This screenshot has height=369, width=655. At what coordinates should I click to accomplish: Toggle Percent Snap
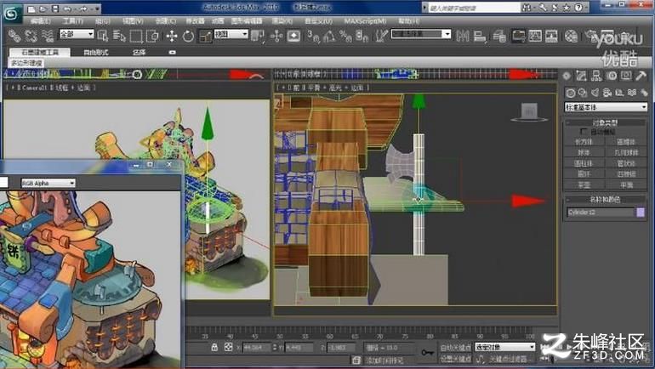click(345, 37)
